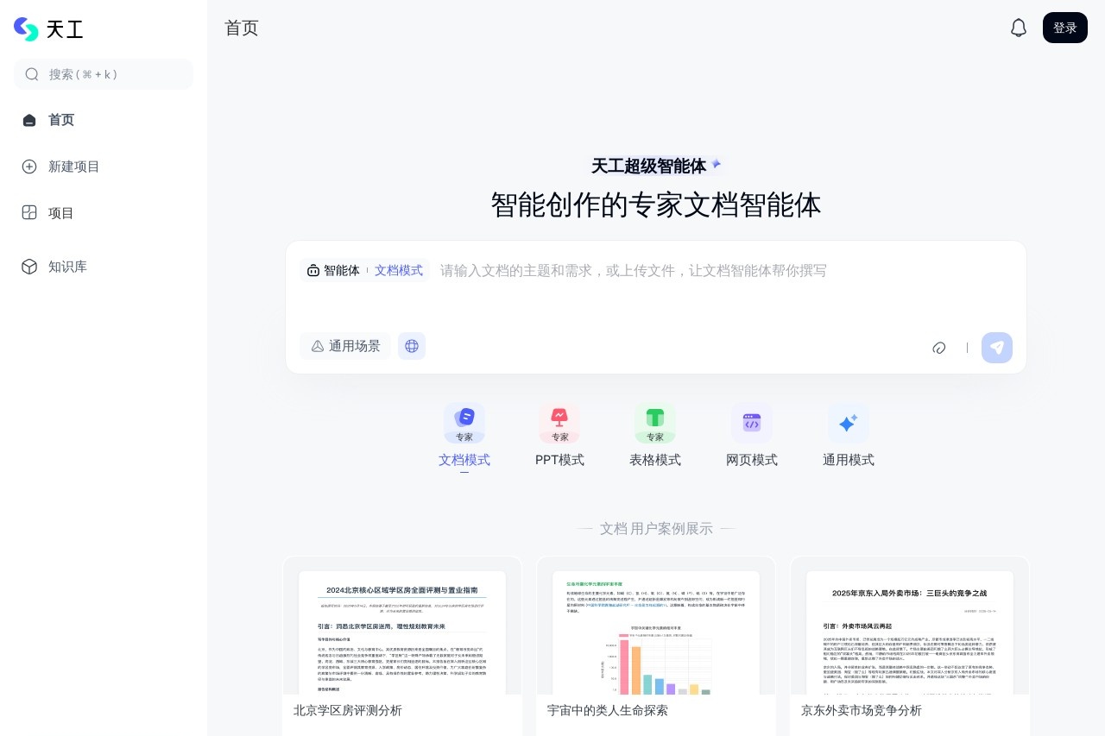The image size is (1105, 736).
Task: Click the 项目 grid icon
Action: [29, 212]
